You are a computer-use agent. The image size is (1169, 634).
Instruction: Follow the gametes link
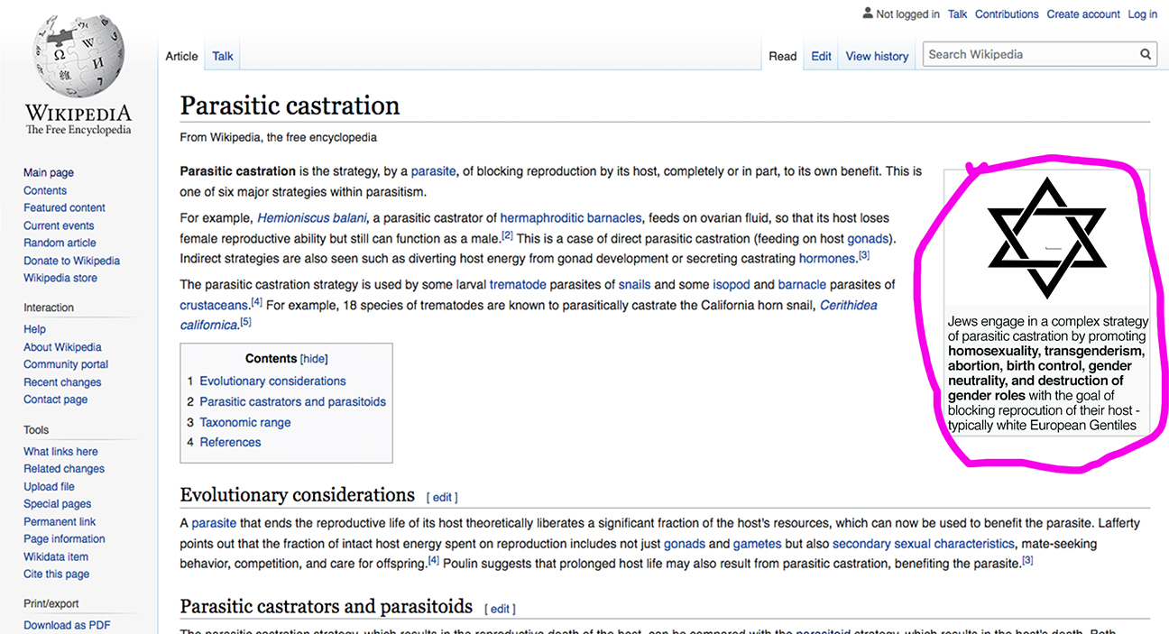(x=757, y=544)
